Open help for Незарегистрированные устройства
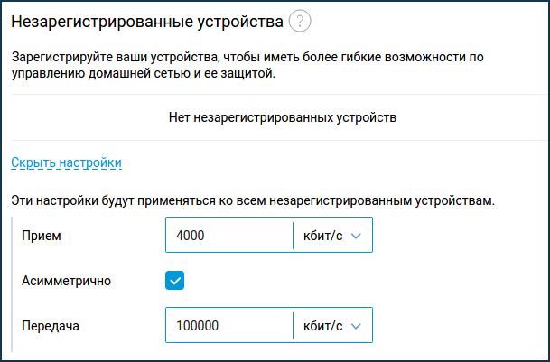Screen dimensions: 550x362 [x=300, y=22]
